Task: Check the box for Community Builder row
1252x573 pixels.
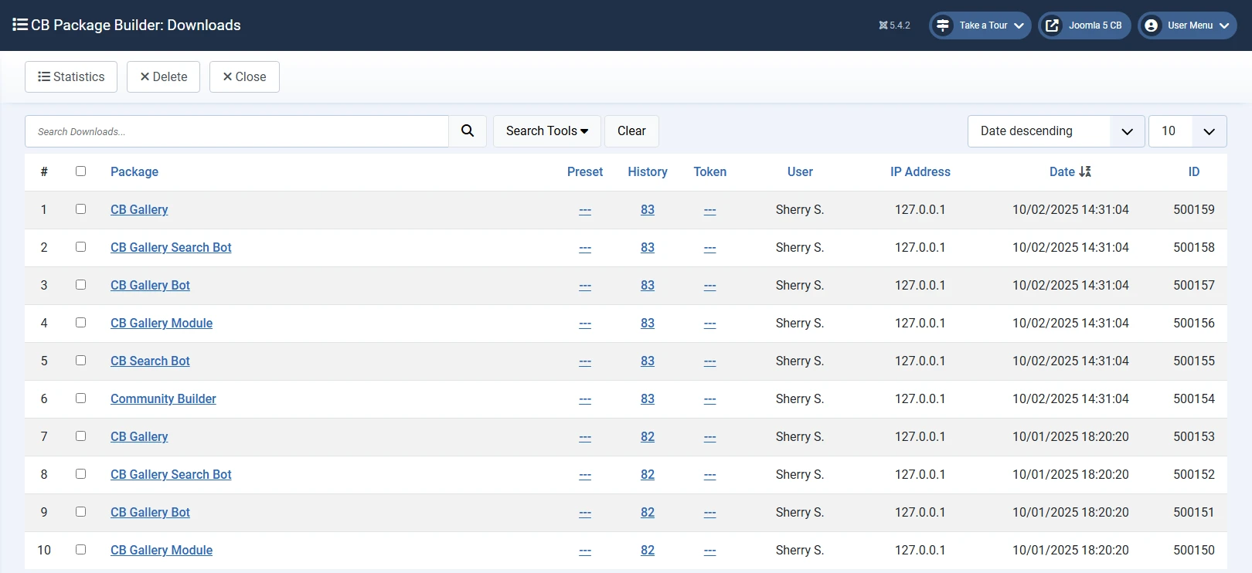Action: pos(80,398)
